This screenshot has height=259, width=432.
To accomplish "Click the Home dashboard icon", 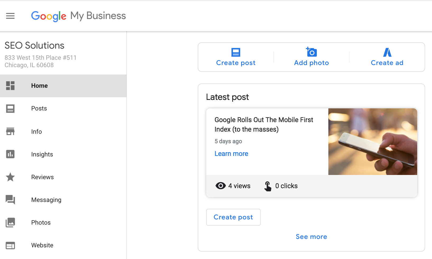I will pyautogui.click(x=10, y=86).
